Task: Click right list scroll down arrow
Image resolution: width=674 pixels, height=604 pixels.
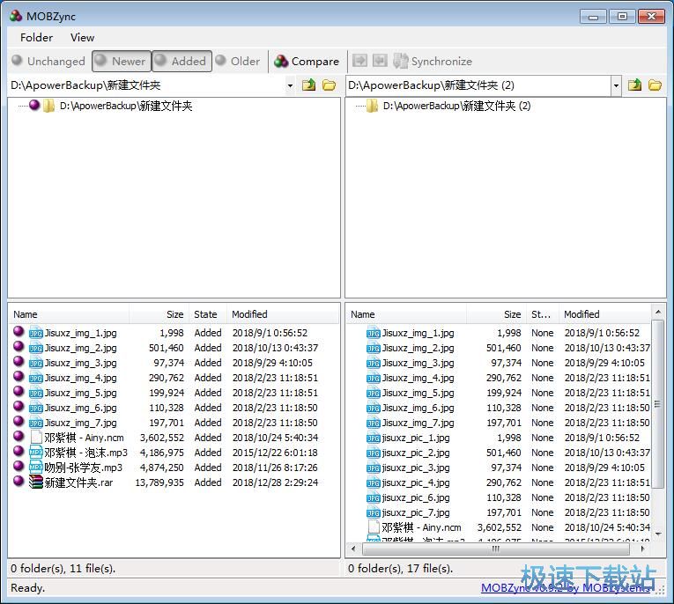Action: point(657,534)
